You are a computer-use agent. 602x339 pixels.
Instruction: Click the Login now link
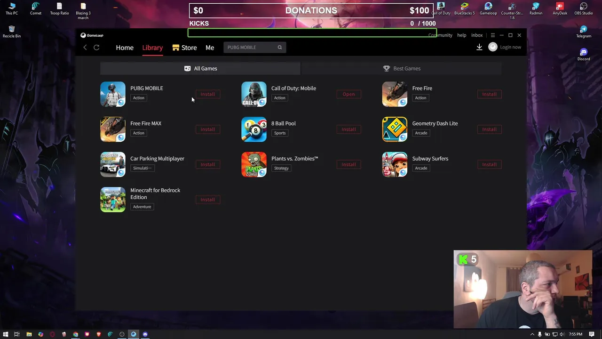click(x=510, y=47)
